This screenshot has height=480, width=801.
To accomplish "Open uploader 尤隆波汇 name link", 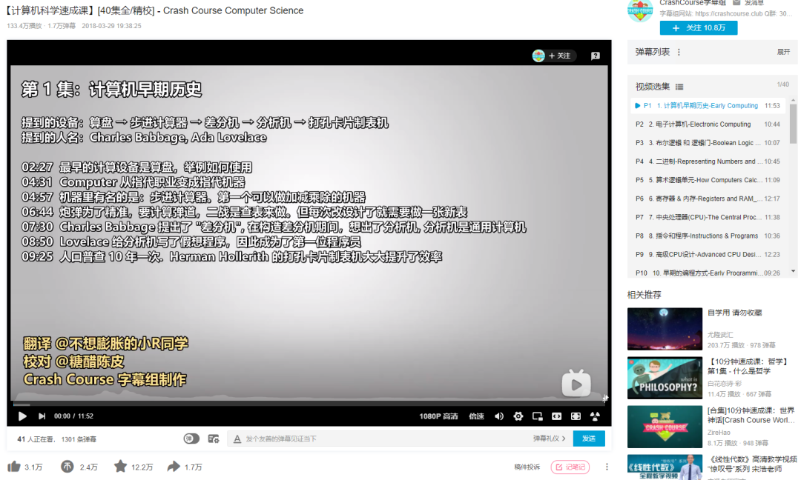I will (719, 335).
